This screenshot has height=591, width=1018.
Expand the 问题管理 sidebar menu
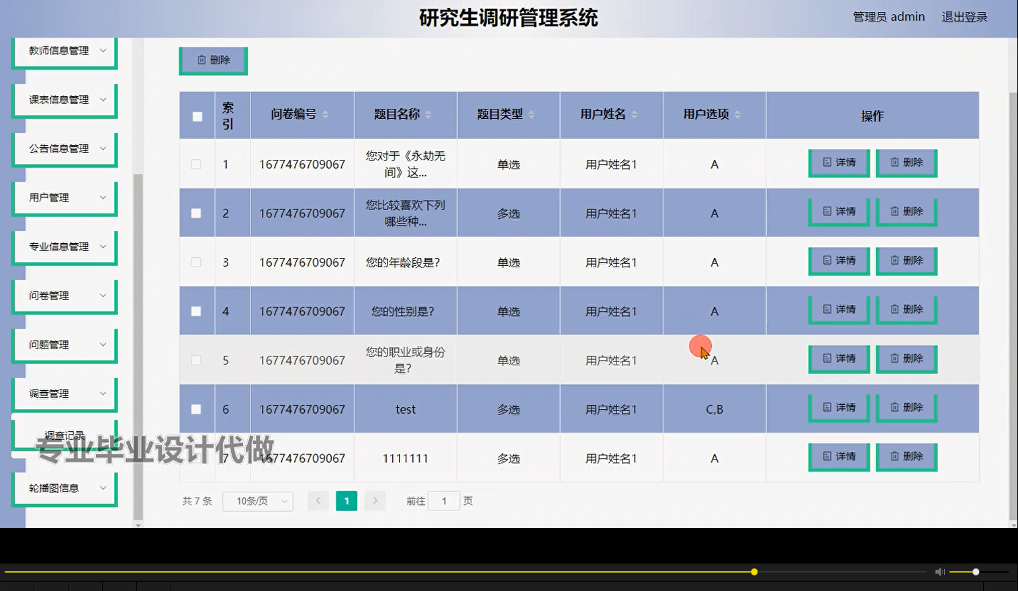[64, 346]
